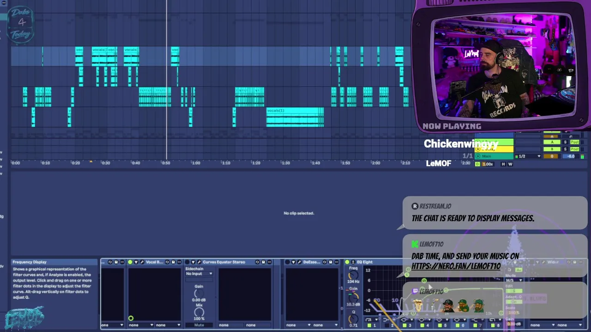Open second none dropdown under DeEsser

coord(326,325)
